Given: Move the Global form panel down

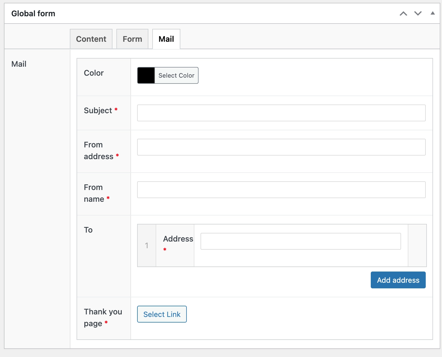Looking at the screenshot, I should (418, 13).
